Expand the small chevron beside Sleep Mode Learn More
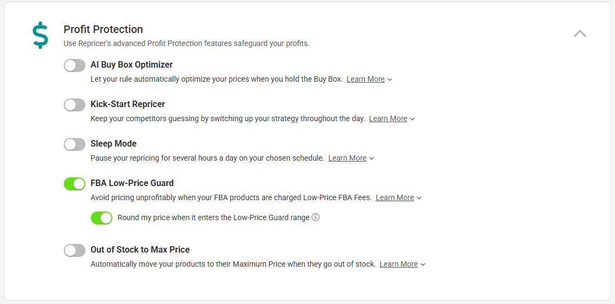The image size is (615, 304). pos(371,158)
